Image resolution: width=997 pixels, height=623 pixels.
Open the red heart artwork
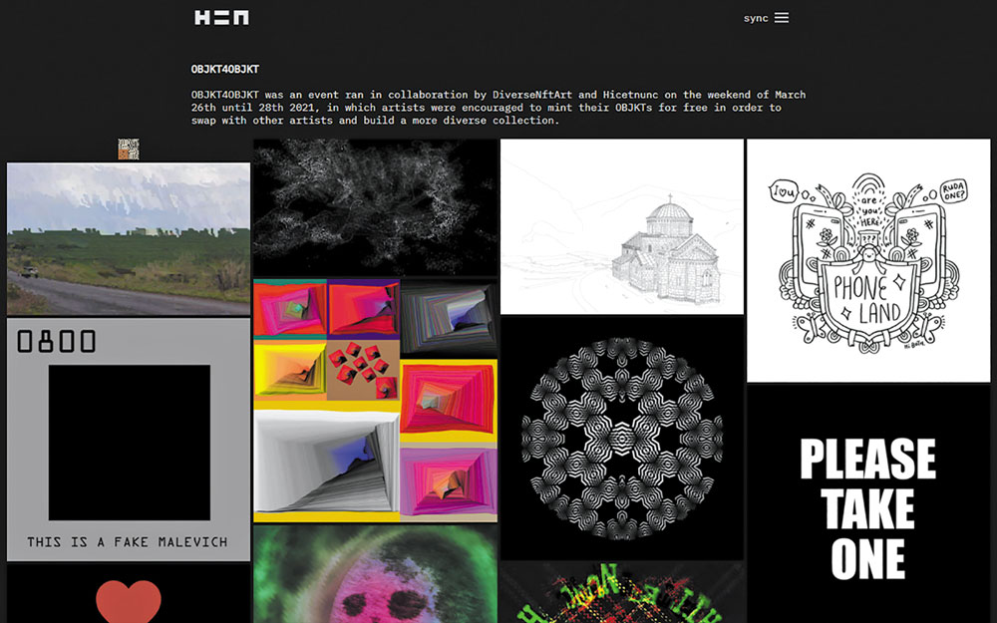pyautogui.click(x=129, y=594)
